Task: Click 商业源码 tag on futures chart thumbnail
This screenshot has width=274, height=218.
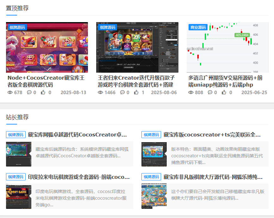Action: [x=198, y=27]
